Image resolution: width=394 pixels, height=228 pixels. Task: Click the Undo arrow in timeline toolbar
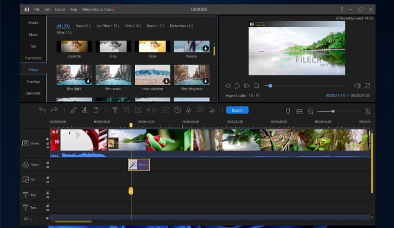42,110
